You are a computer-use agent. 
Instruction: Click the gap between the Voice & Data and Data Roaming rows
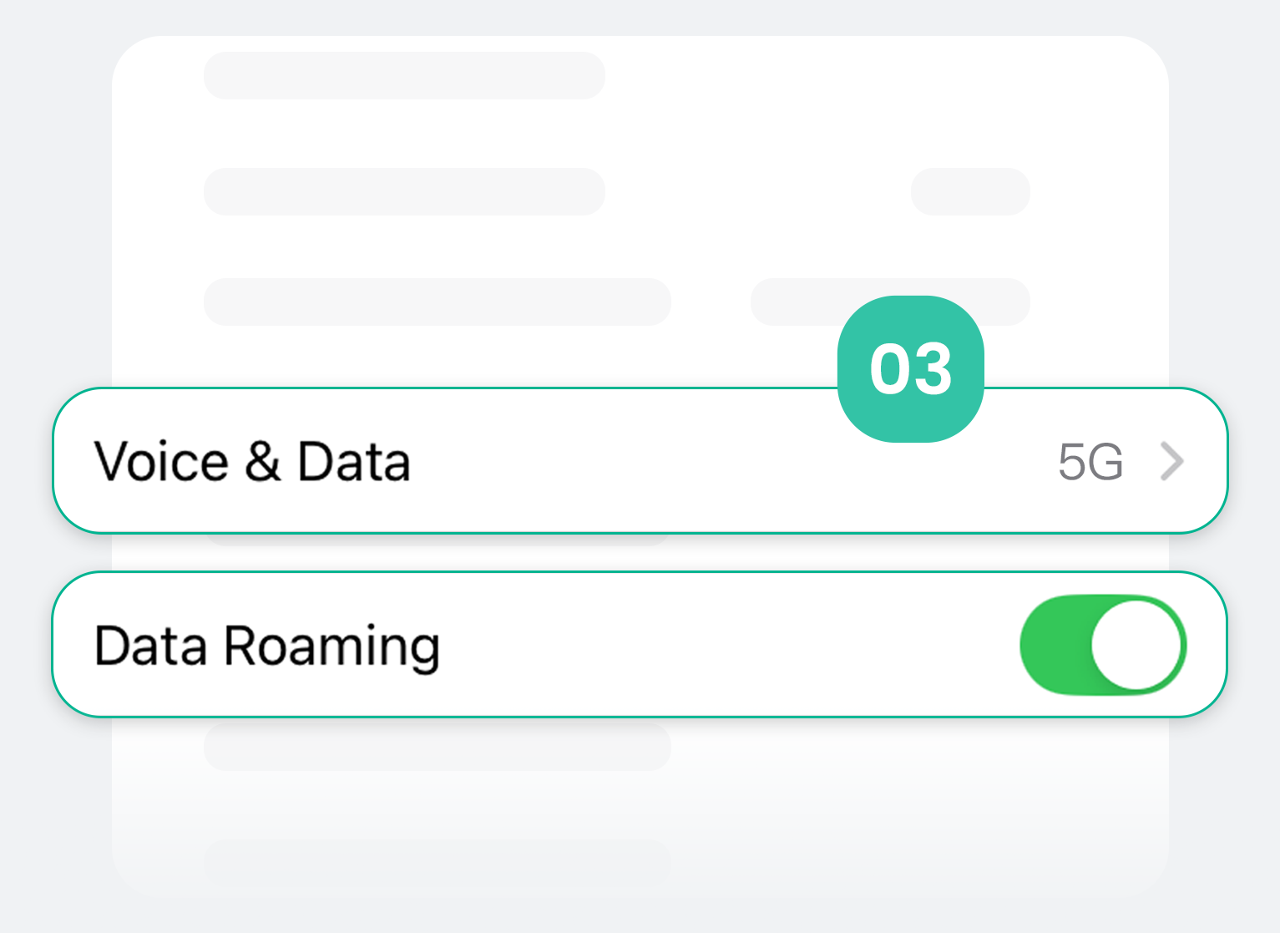[835, 552]
